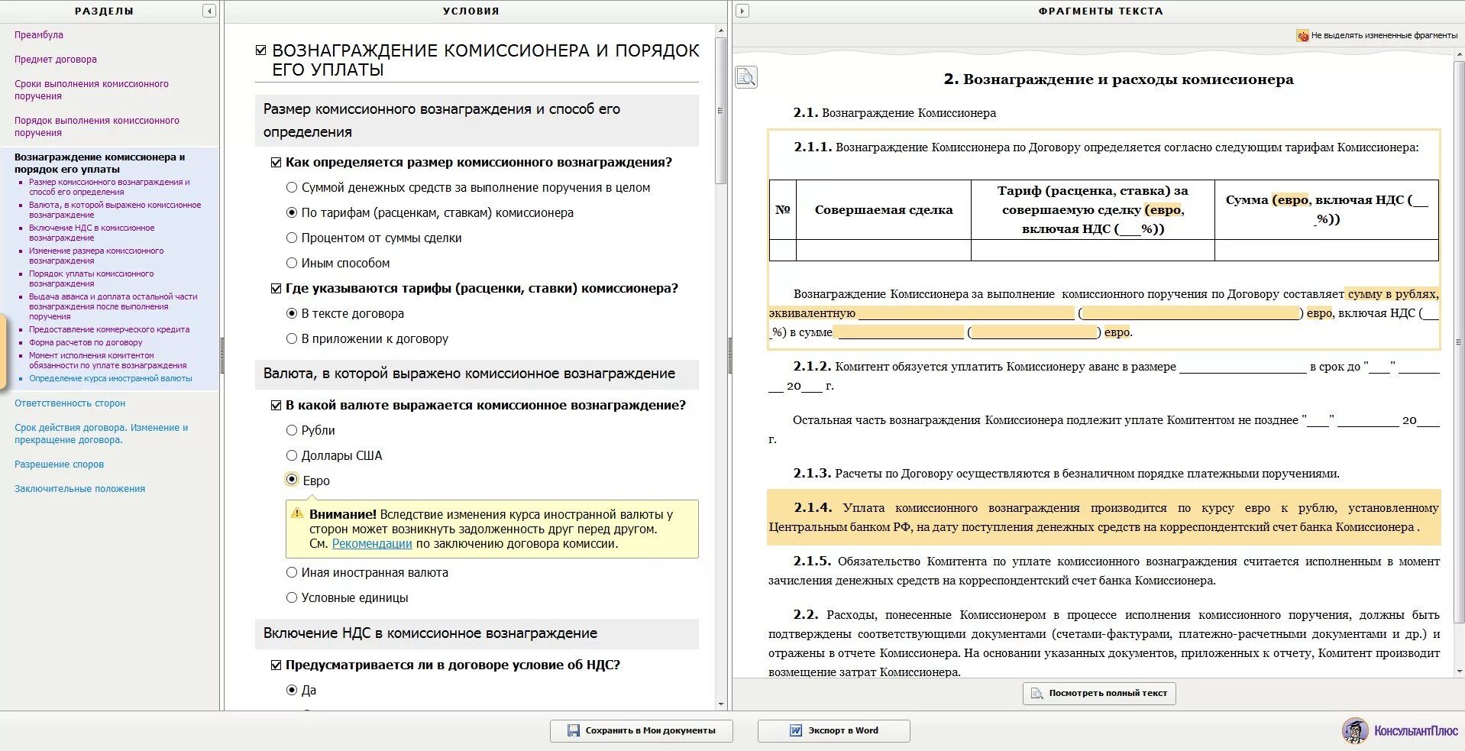Image resolution: width=1465 pixels, height=751 pixels.
Task: Click Условия panel scroll up arrow
Action: click(x=721, y=31)
